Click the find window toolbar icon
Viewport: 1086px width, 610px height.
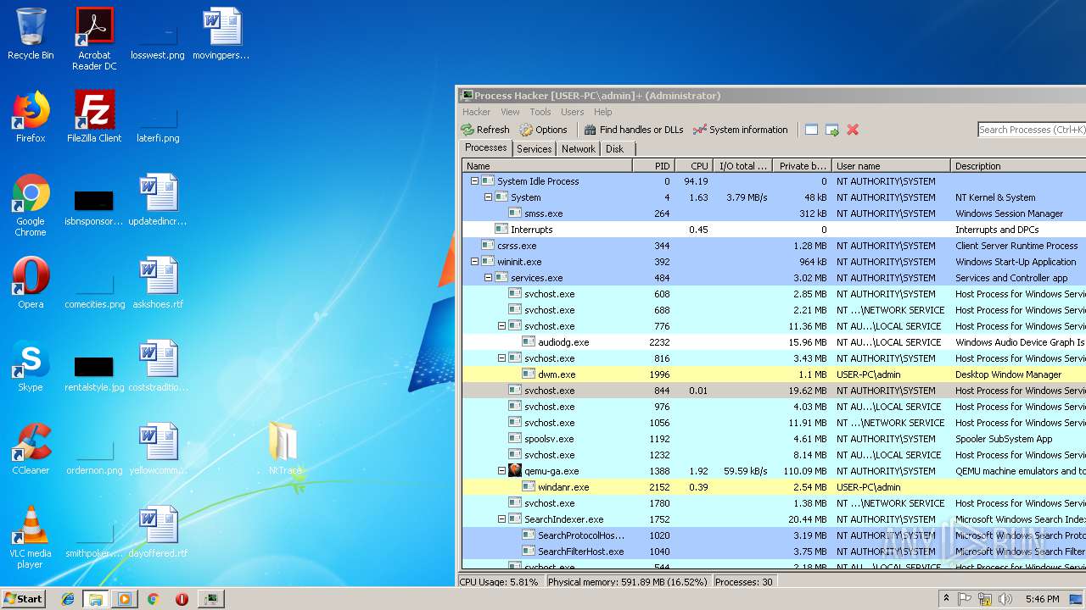(811, 130)
